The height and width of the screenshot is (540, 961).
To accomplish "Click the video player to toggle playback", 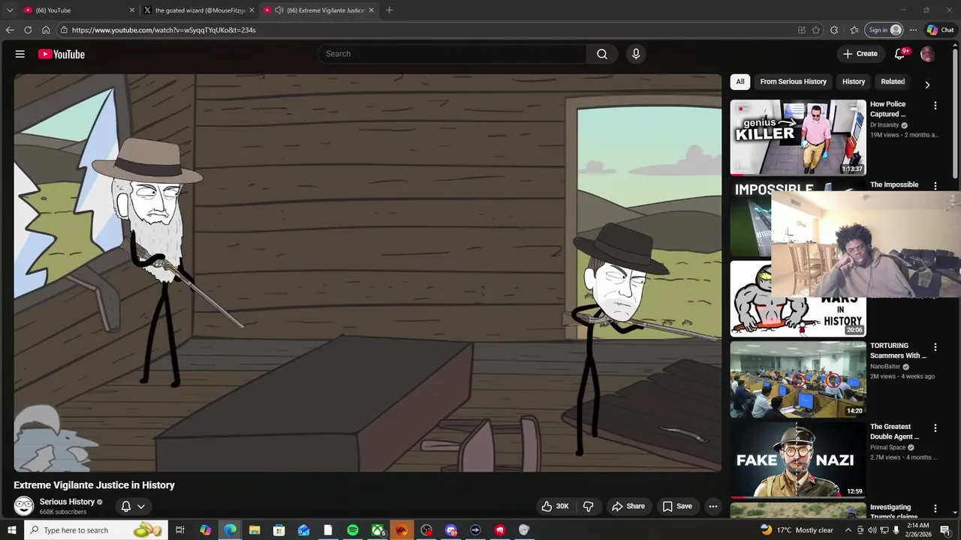I will click(367, 272).
